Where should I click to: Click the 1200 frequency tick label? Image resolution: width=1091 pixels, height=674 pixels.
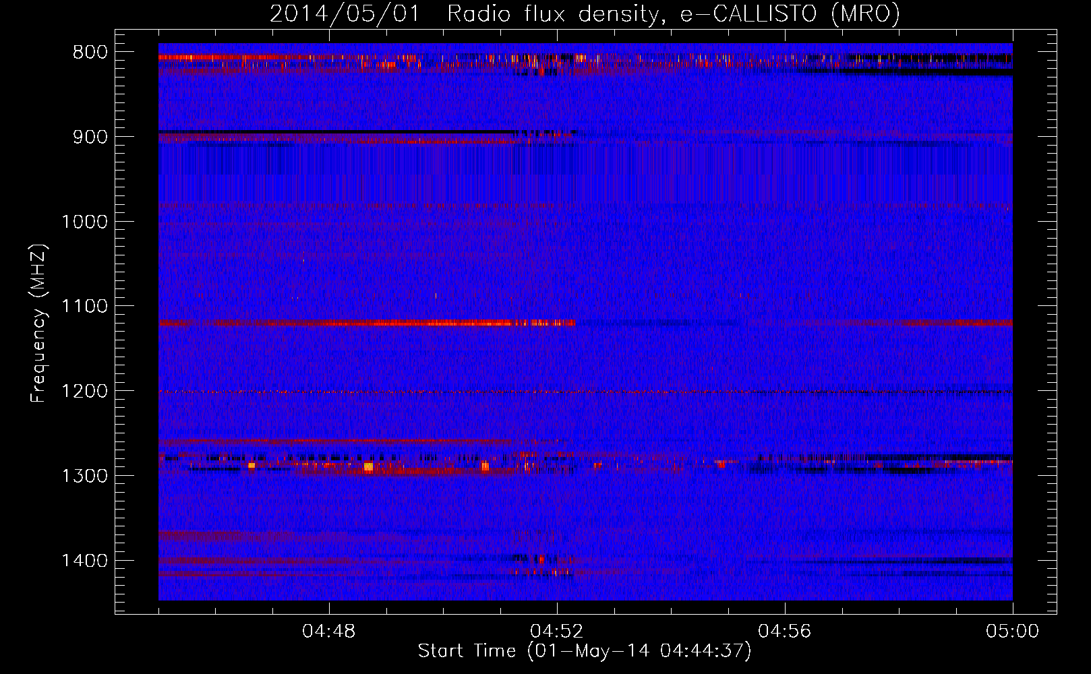click(84, 391)
